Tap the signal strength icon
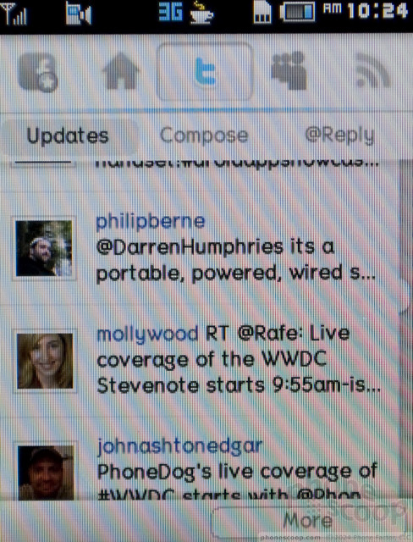 point(14,14)
